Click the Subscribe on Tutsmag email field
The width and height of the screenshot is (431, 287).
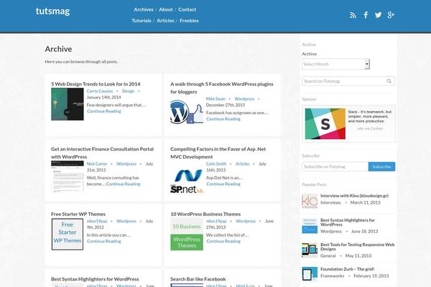pyautogui.click(x=335, y=166)
